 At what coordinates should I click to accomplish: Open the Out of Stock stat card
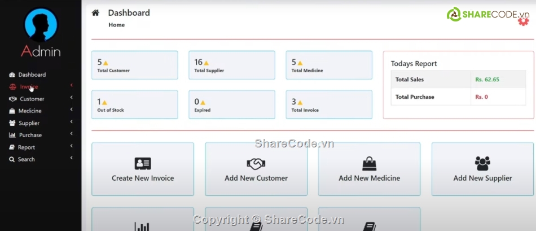[135, 104]
